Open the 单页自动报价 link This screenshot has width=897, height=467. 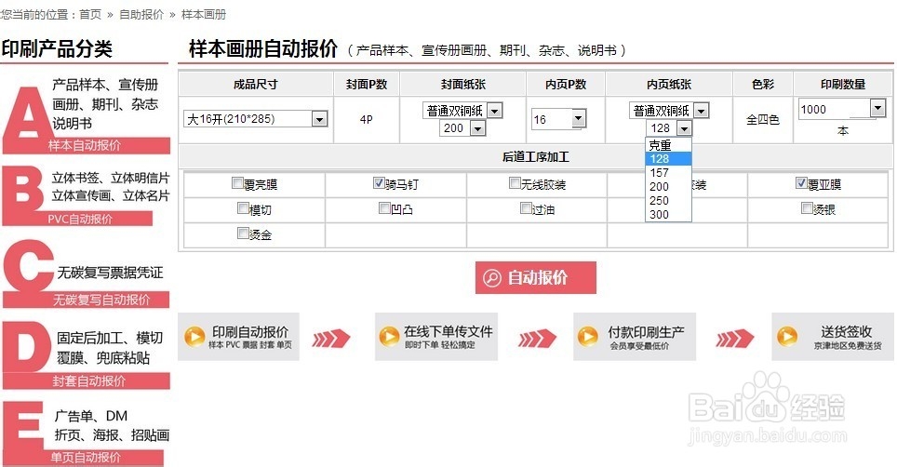click(x=86, y=458)
